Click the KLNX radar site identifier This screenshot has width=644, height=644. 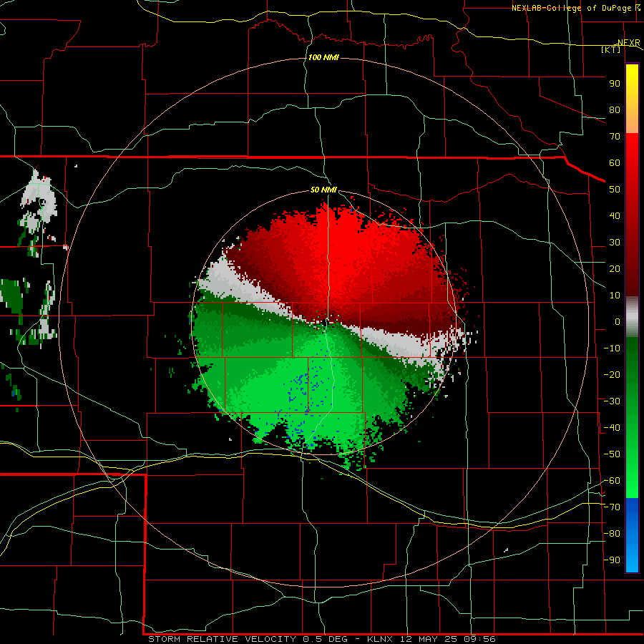[x=380, y=639]
